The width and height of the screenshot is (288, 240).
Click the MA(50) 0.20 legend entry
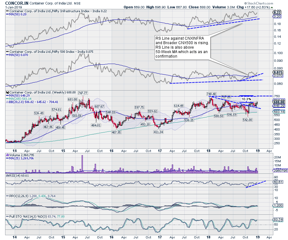tap(17, 14)
